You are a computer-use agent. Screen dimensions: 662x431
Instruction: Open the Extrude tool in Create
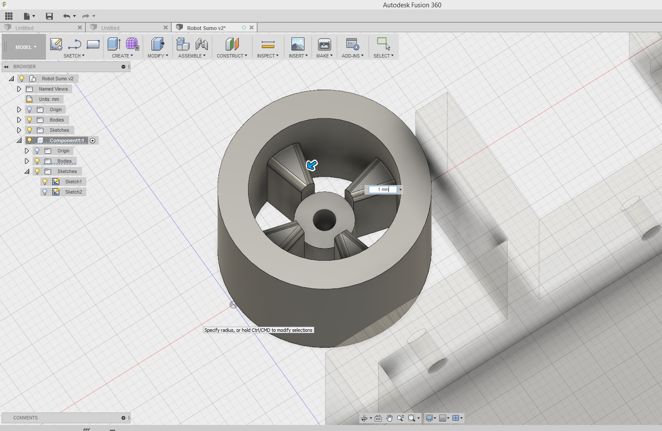(113, 43)
